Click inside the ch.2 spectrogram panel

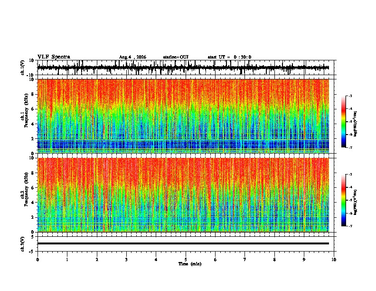pos(183,195)
